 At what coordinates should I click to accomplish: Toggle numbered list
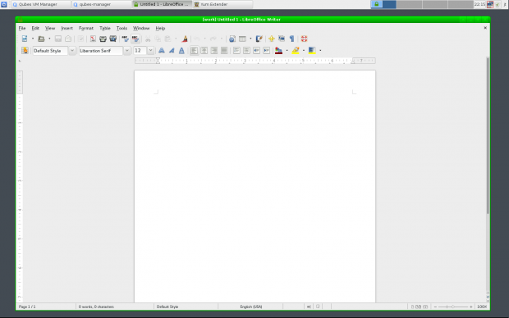click(x=236, y=51)
